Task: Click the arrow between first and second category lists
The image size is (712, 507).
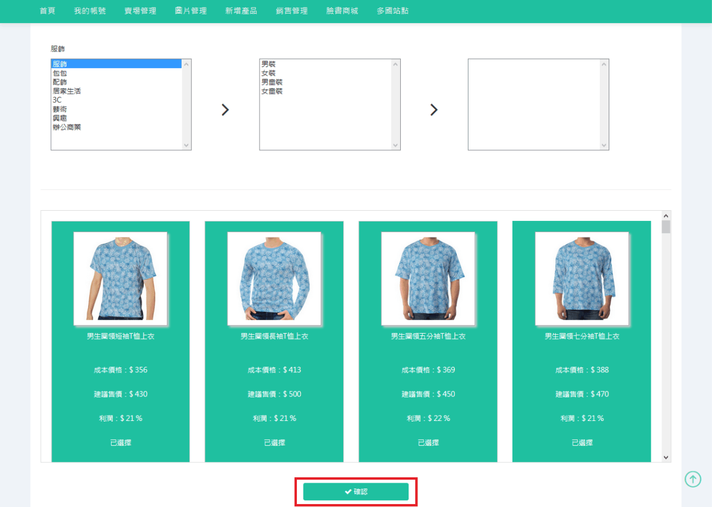Action: pyautogui.click(x=225, y=110)
